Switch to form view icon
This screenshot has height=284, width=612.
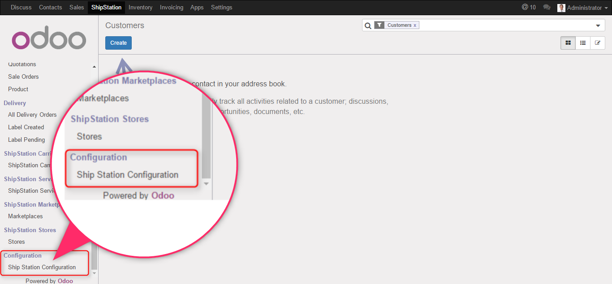(597, 43)
